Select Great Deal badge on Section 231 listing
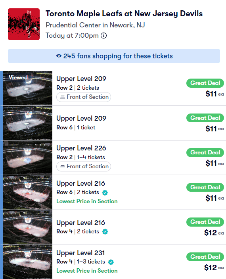The image size is (226, 279). pos(205,257)
